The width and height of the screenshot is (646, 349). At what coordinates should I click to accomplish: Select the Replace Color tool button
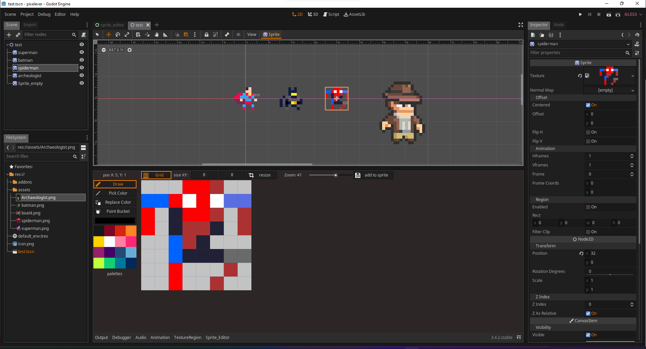[x=115, y=202]
